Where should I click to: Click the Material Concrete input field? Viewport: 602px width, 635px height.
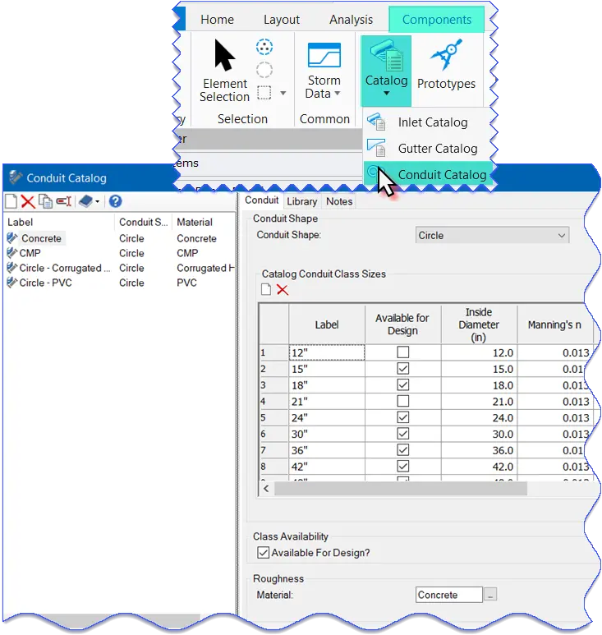[x=449, y=595]
